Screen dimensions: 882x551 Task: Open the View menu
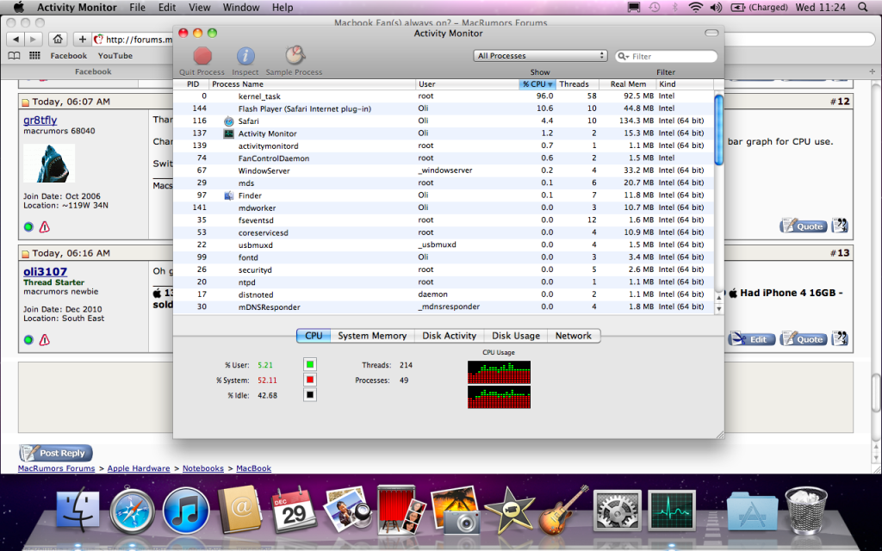[199, 7]
